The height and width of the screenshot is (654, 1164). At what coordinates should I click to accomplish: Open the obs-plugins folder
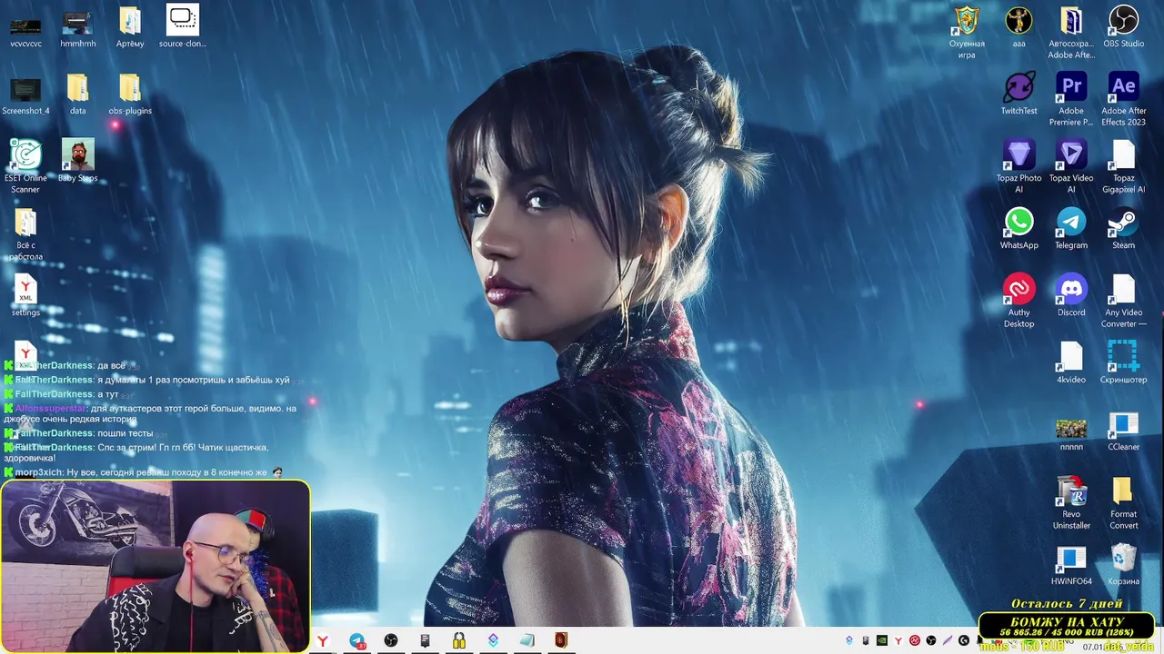(130, 95)
